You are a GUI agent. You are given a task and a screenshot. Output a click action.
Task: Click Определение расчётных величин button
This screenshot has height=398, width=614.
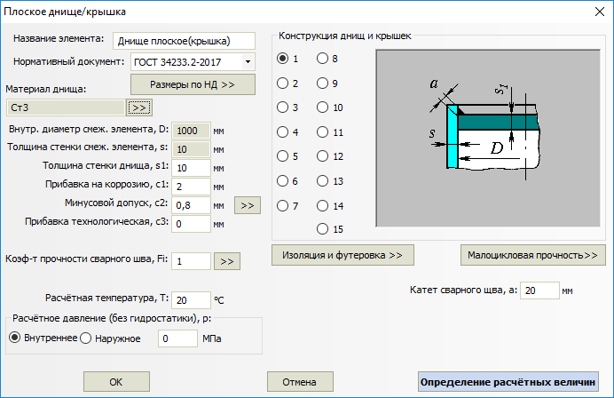point(508,381)
